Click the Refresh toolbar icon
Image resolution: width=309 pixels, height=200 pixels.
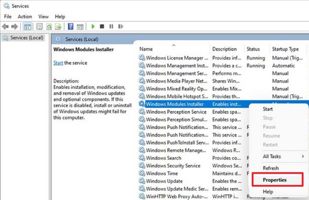coord(49,26)
